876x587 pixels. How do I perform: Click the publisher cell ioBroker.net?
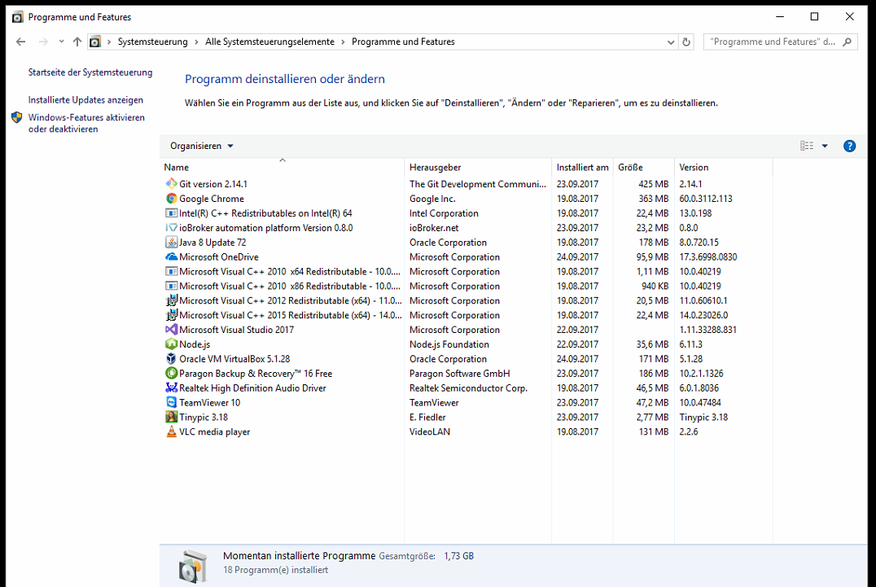click(x=434, y=227)
